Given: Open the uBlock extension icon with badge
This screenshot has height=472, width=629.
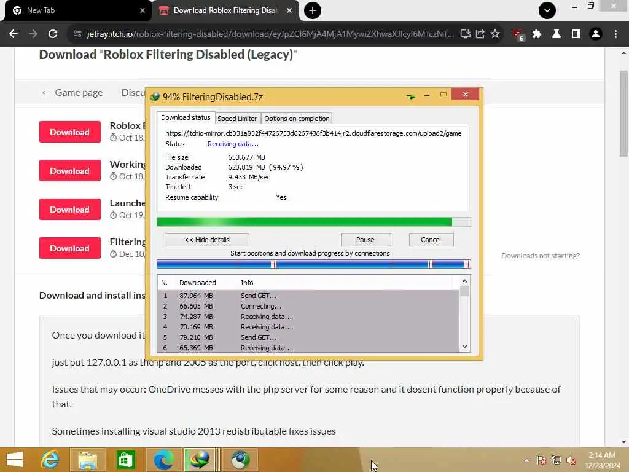Looking at the screenshot, I should [518, 35].
